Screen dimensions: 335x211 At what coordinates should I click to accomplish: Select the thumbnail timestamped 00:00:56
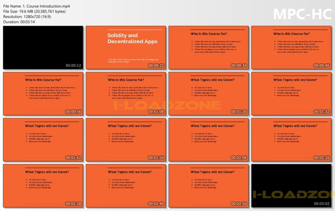[x=43, y=94]
